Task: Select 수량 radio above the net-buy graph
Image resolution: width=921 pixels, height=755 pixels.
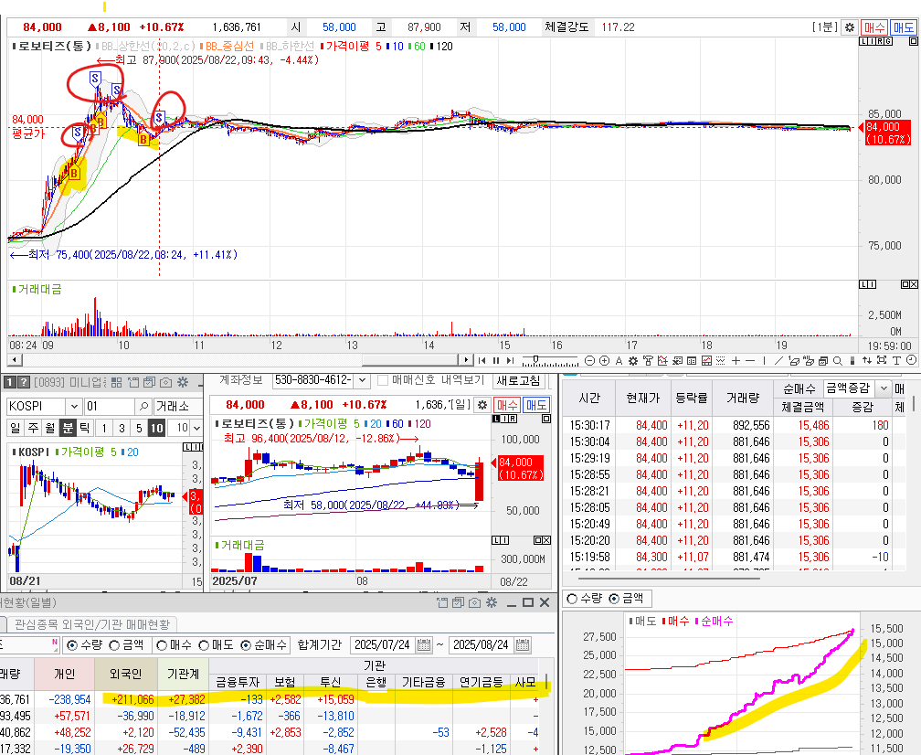Action: tap(572, 599)
